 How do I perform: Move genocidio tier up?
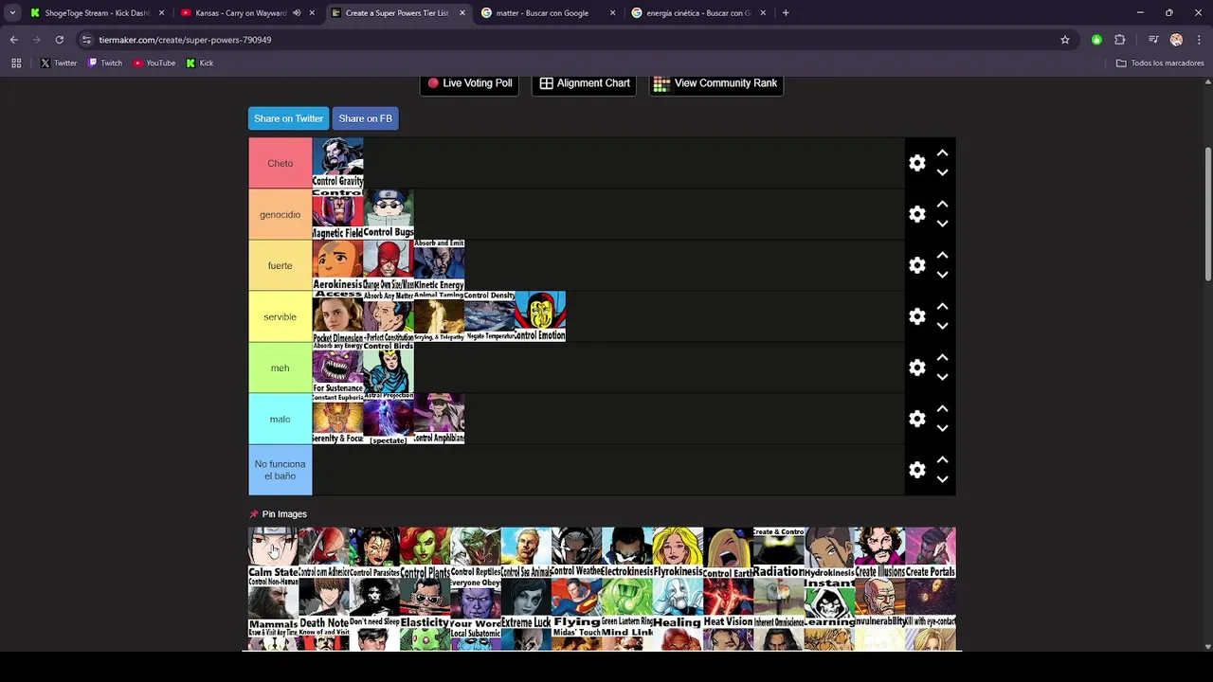tap(942, 204)
